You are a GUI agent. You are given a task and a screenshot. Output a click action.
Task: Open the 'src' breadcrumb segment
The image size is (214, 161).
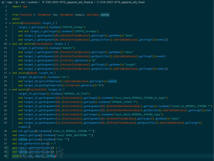pos(23,2)
